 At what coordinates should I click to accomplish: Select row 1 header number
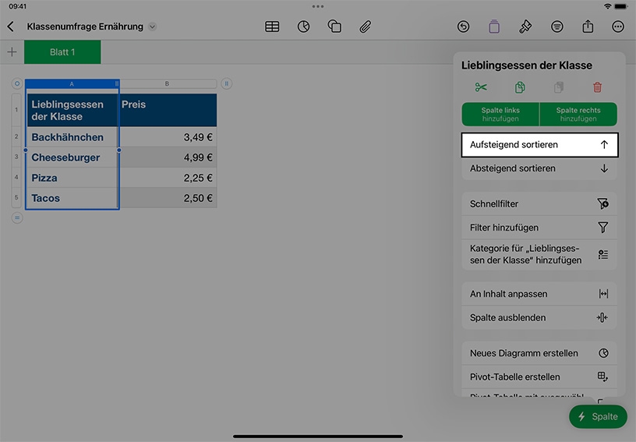pos(16,110)
